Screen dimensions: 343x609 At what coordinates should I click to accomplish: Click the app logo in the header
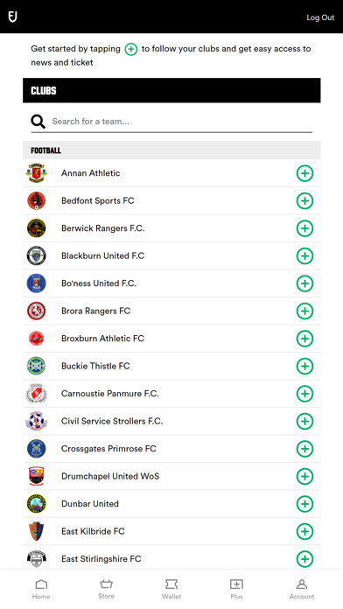pos(13,17)
